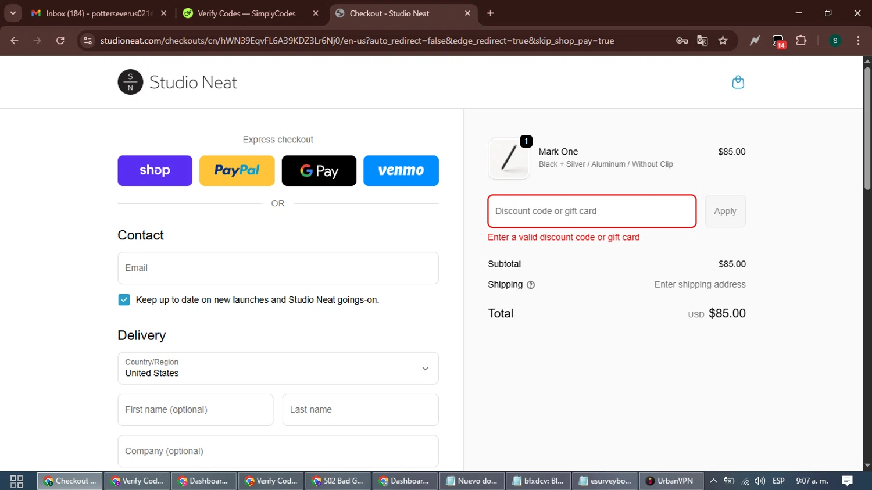Open the Checkout taskbar Chrome window
This screenshot has height=490, width=872.
click(70, 481)
